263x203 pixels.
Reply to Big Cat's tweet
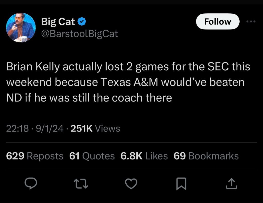pyautogui.click(x=31, y=183)
